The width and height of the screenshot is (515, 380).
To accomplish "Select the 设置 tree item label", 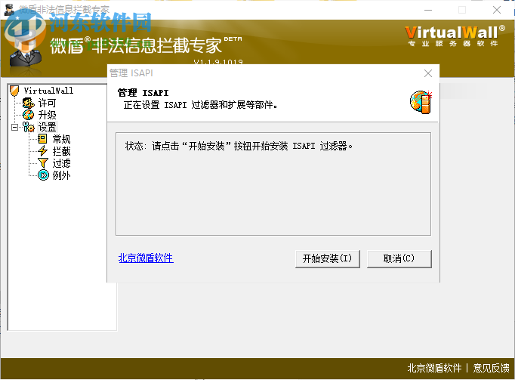I will click(x=48, y=127).
